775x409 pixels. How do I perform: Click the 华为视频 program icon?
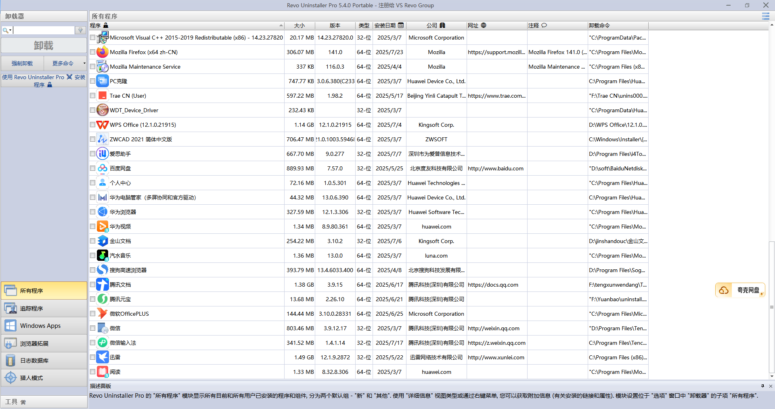click(103, 227)
